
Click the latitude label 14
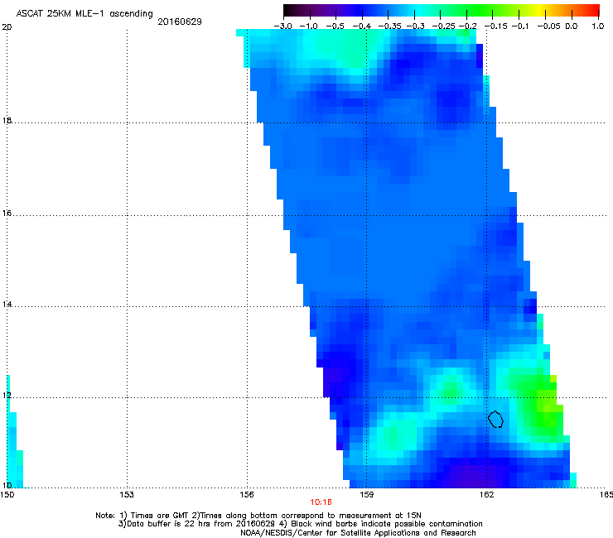7,305
